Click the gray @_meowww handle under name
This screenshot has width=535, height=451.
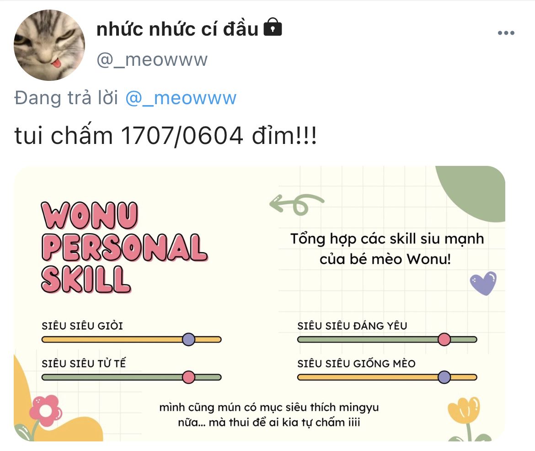[152, 60]
